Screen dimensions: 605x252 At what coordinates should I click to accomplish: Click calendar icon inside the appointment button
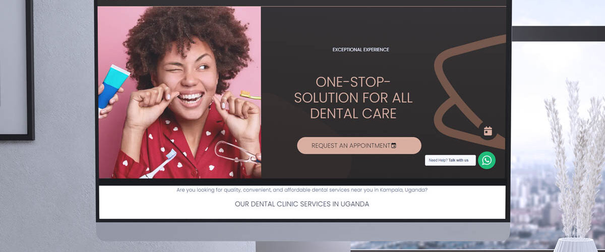click(394, 146)
